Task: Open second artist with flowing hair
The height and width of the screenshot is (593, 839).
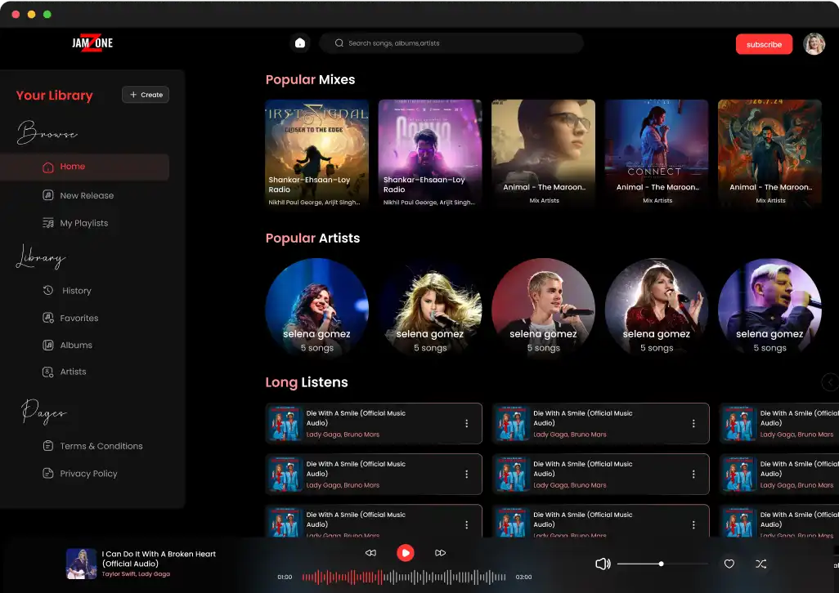Action: tap(429, 308)
